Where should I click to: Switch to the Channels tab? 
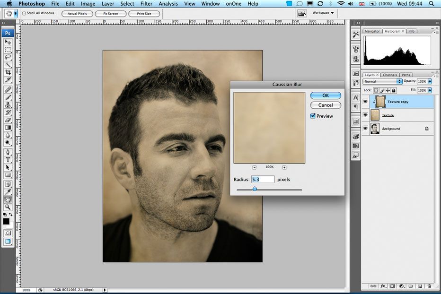390,75
